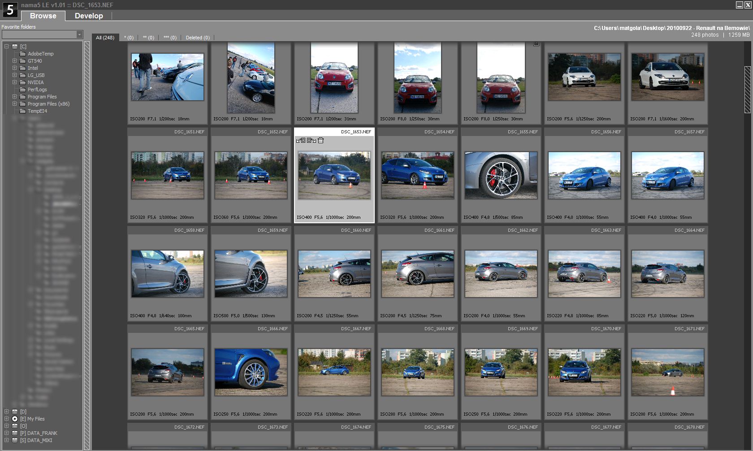Click the PerfLogs folder icon
Viewport: 753px width, 451px height.
click(x=23, y=89)
